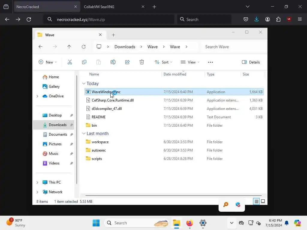Expand This PC tree node

tap(37, 182)
